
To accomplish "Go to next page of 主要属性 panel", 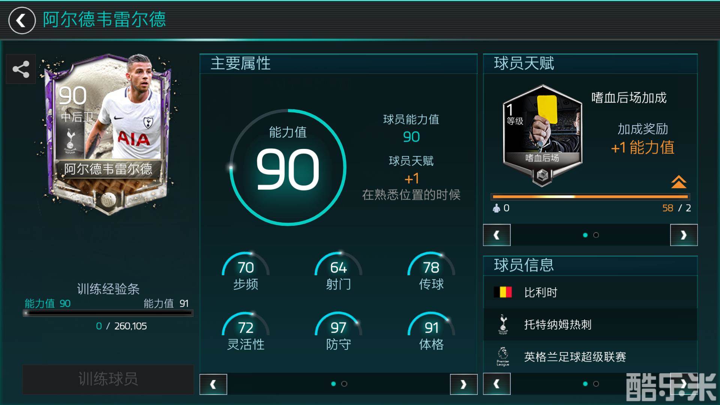I will pos(463,384).
